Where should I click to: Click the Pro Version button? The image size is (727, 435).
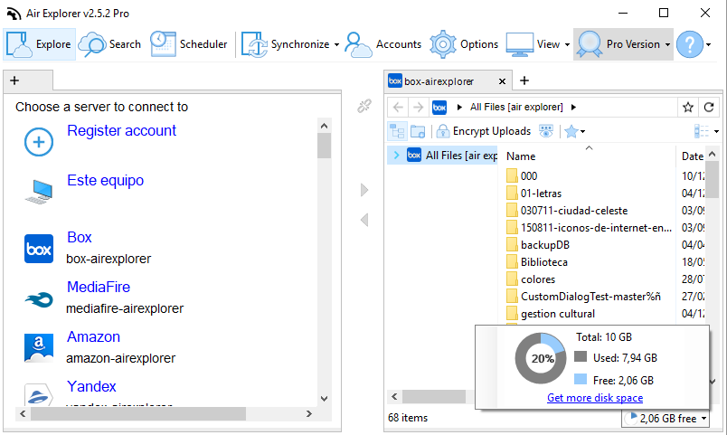pyautogui.click(x=618, y=44)
